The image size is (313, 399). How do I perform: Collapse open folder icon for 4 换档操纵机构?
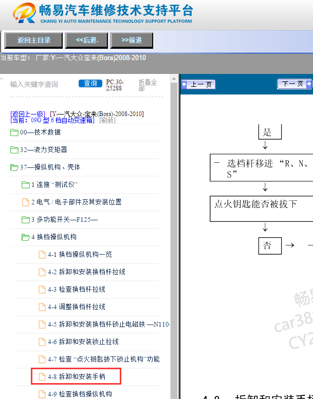coord(26,237)
